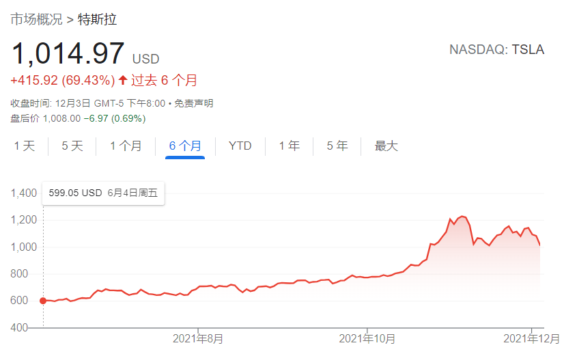This screenshot has width=577, height=354.
Task: Click the 过去 6 个月 period label
Action: pyautogui.click(x=164, y=81)
